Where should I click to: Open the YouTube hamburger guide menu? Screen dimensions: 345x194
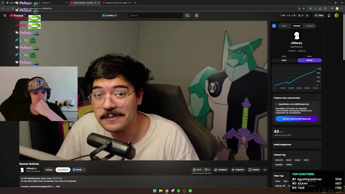click(x=5, y=15)
